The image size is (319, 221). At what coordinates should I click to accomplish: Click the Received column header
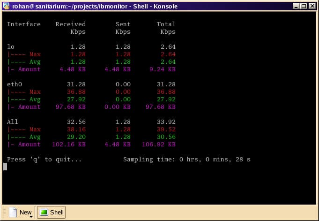[x=71, y=24]
